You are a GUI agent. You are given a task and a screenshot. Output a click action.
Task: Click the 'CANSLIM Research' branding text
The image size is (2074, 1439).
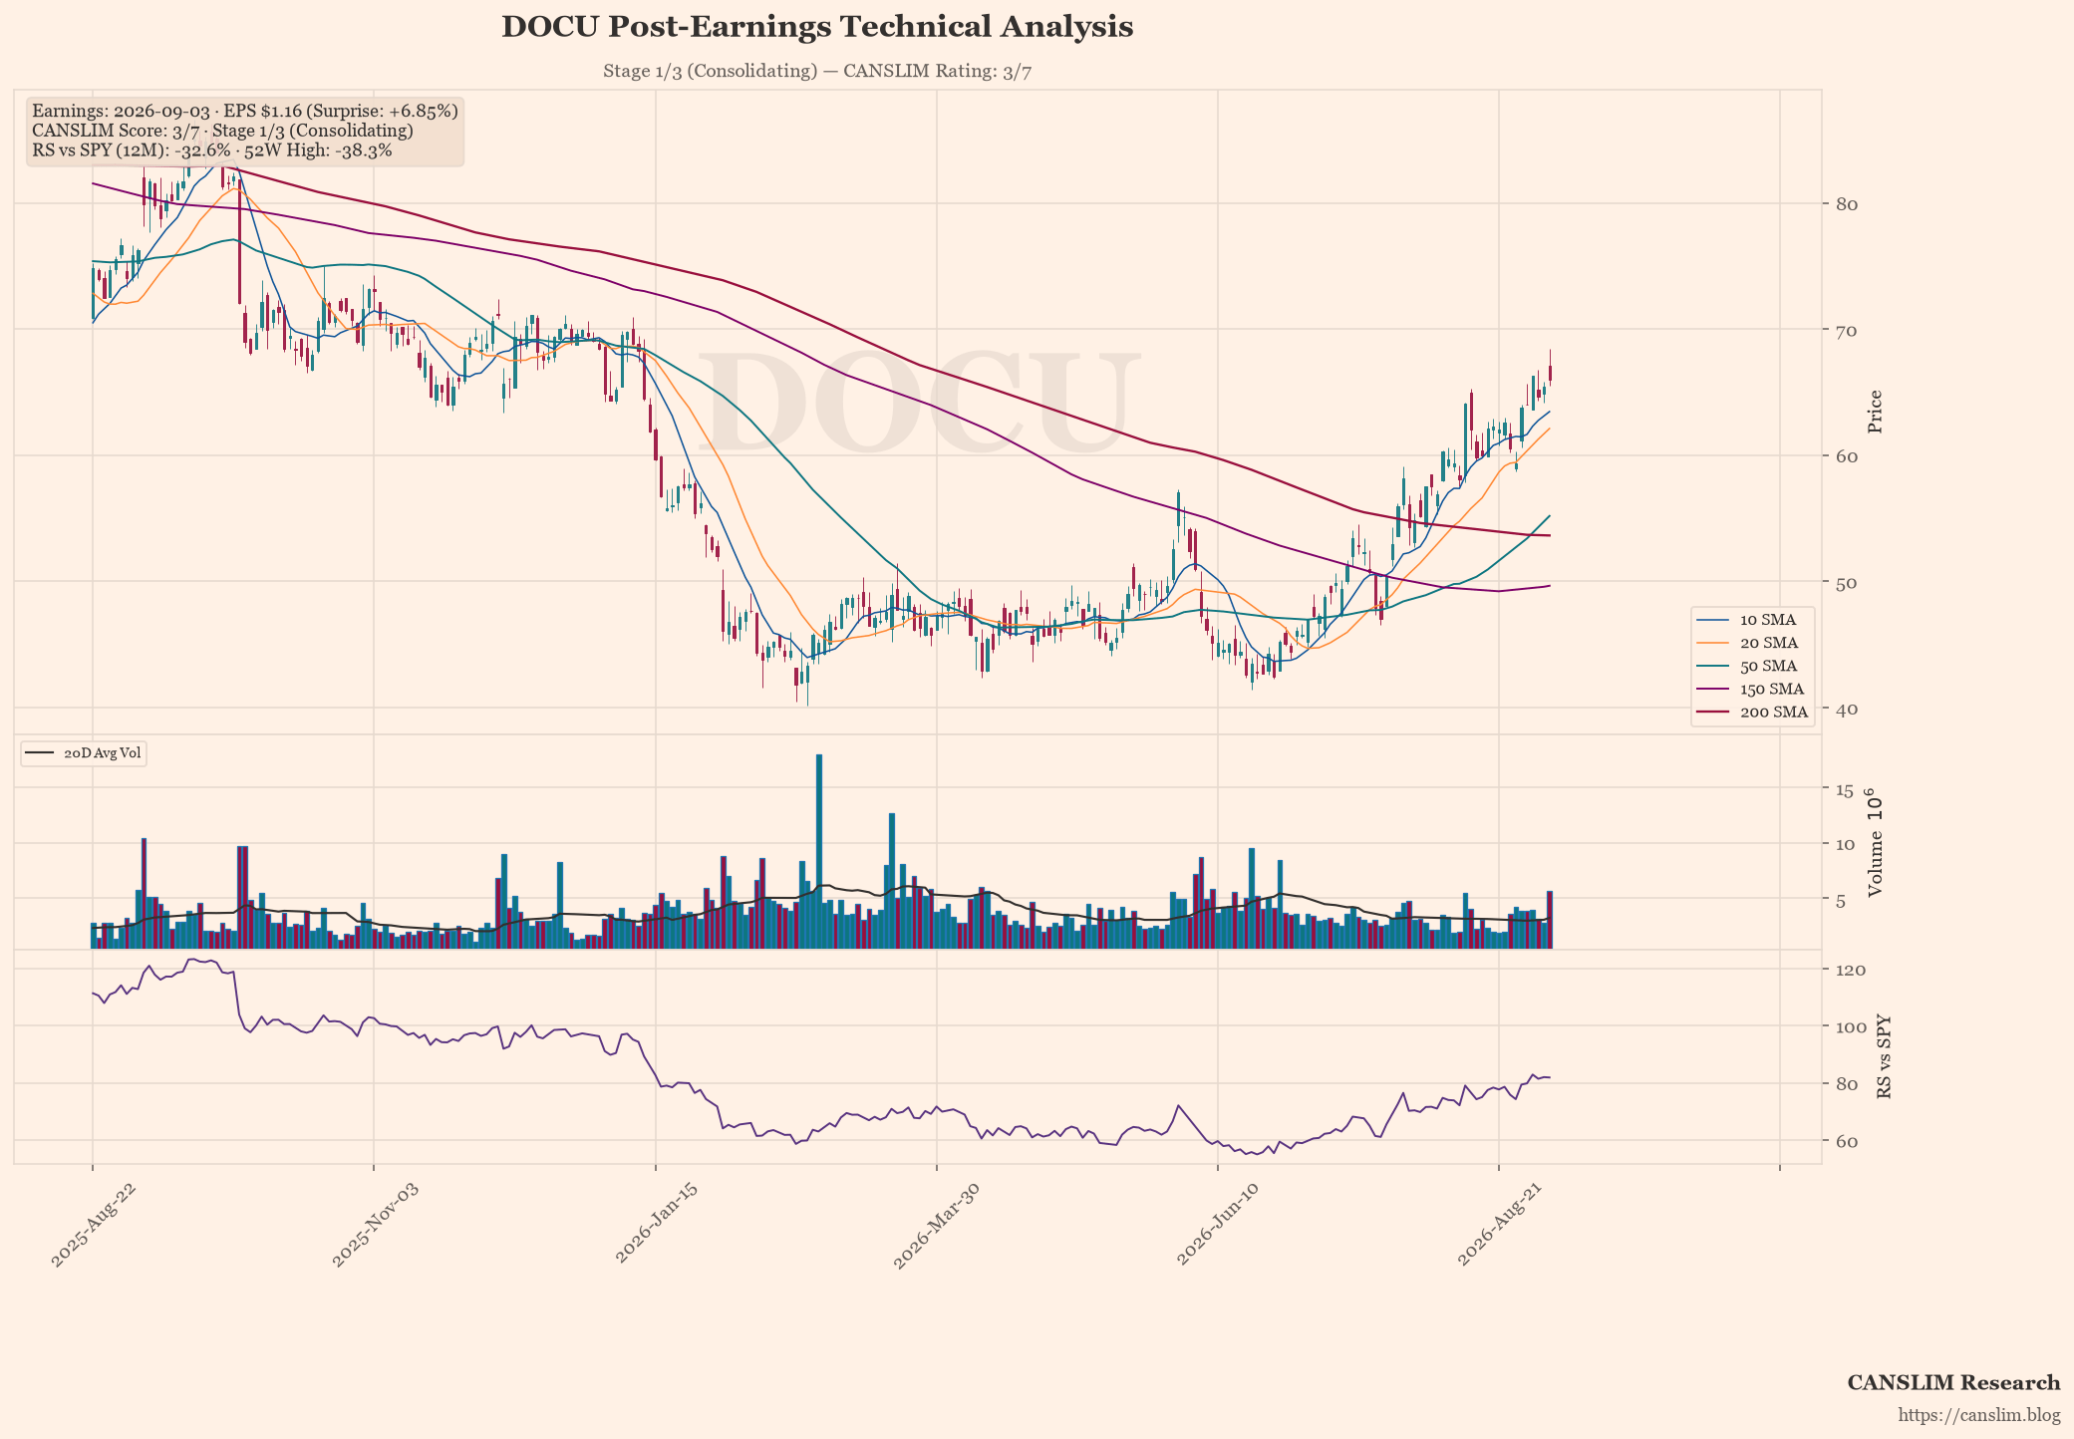click(1953, 1383)
